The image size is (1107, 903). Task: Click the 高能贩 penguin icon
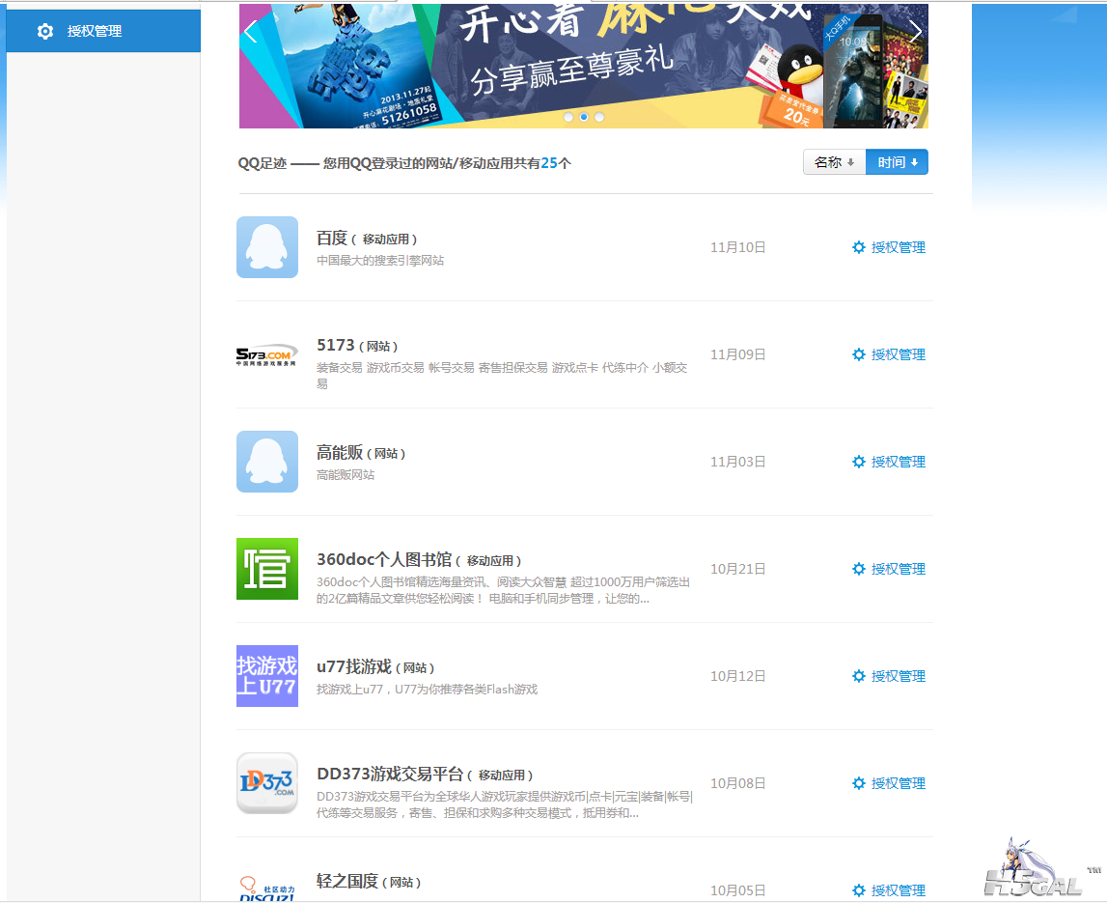pyautogui.click(x=267, y=462)
